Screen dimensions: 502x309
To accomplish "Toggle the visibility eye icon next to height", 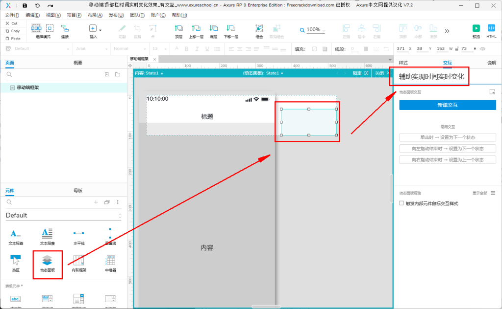I will (x=483, y=49).
